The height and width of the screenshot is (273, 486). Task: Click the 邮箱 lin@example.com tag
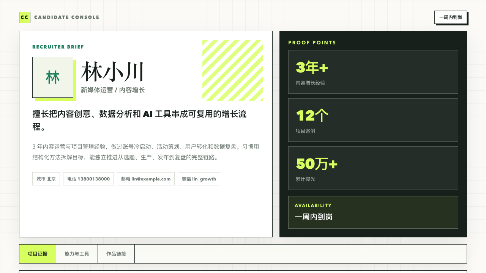pyautogui.click(x=146, y=179)
